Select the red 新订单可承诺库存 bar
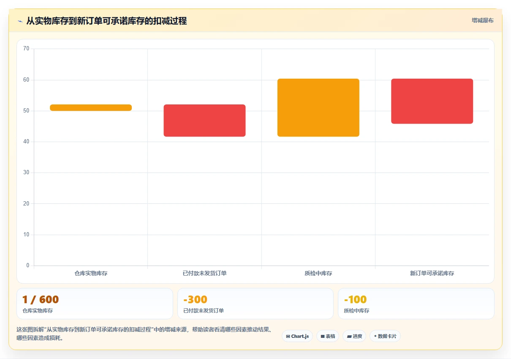 point(432,101)
